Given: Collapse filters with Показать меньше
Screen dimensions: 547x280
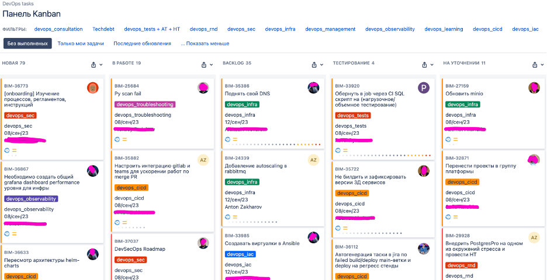Looking at the screenshot, I should (x=205, y=43).
